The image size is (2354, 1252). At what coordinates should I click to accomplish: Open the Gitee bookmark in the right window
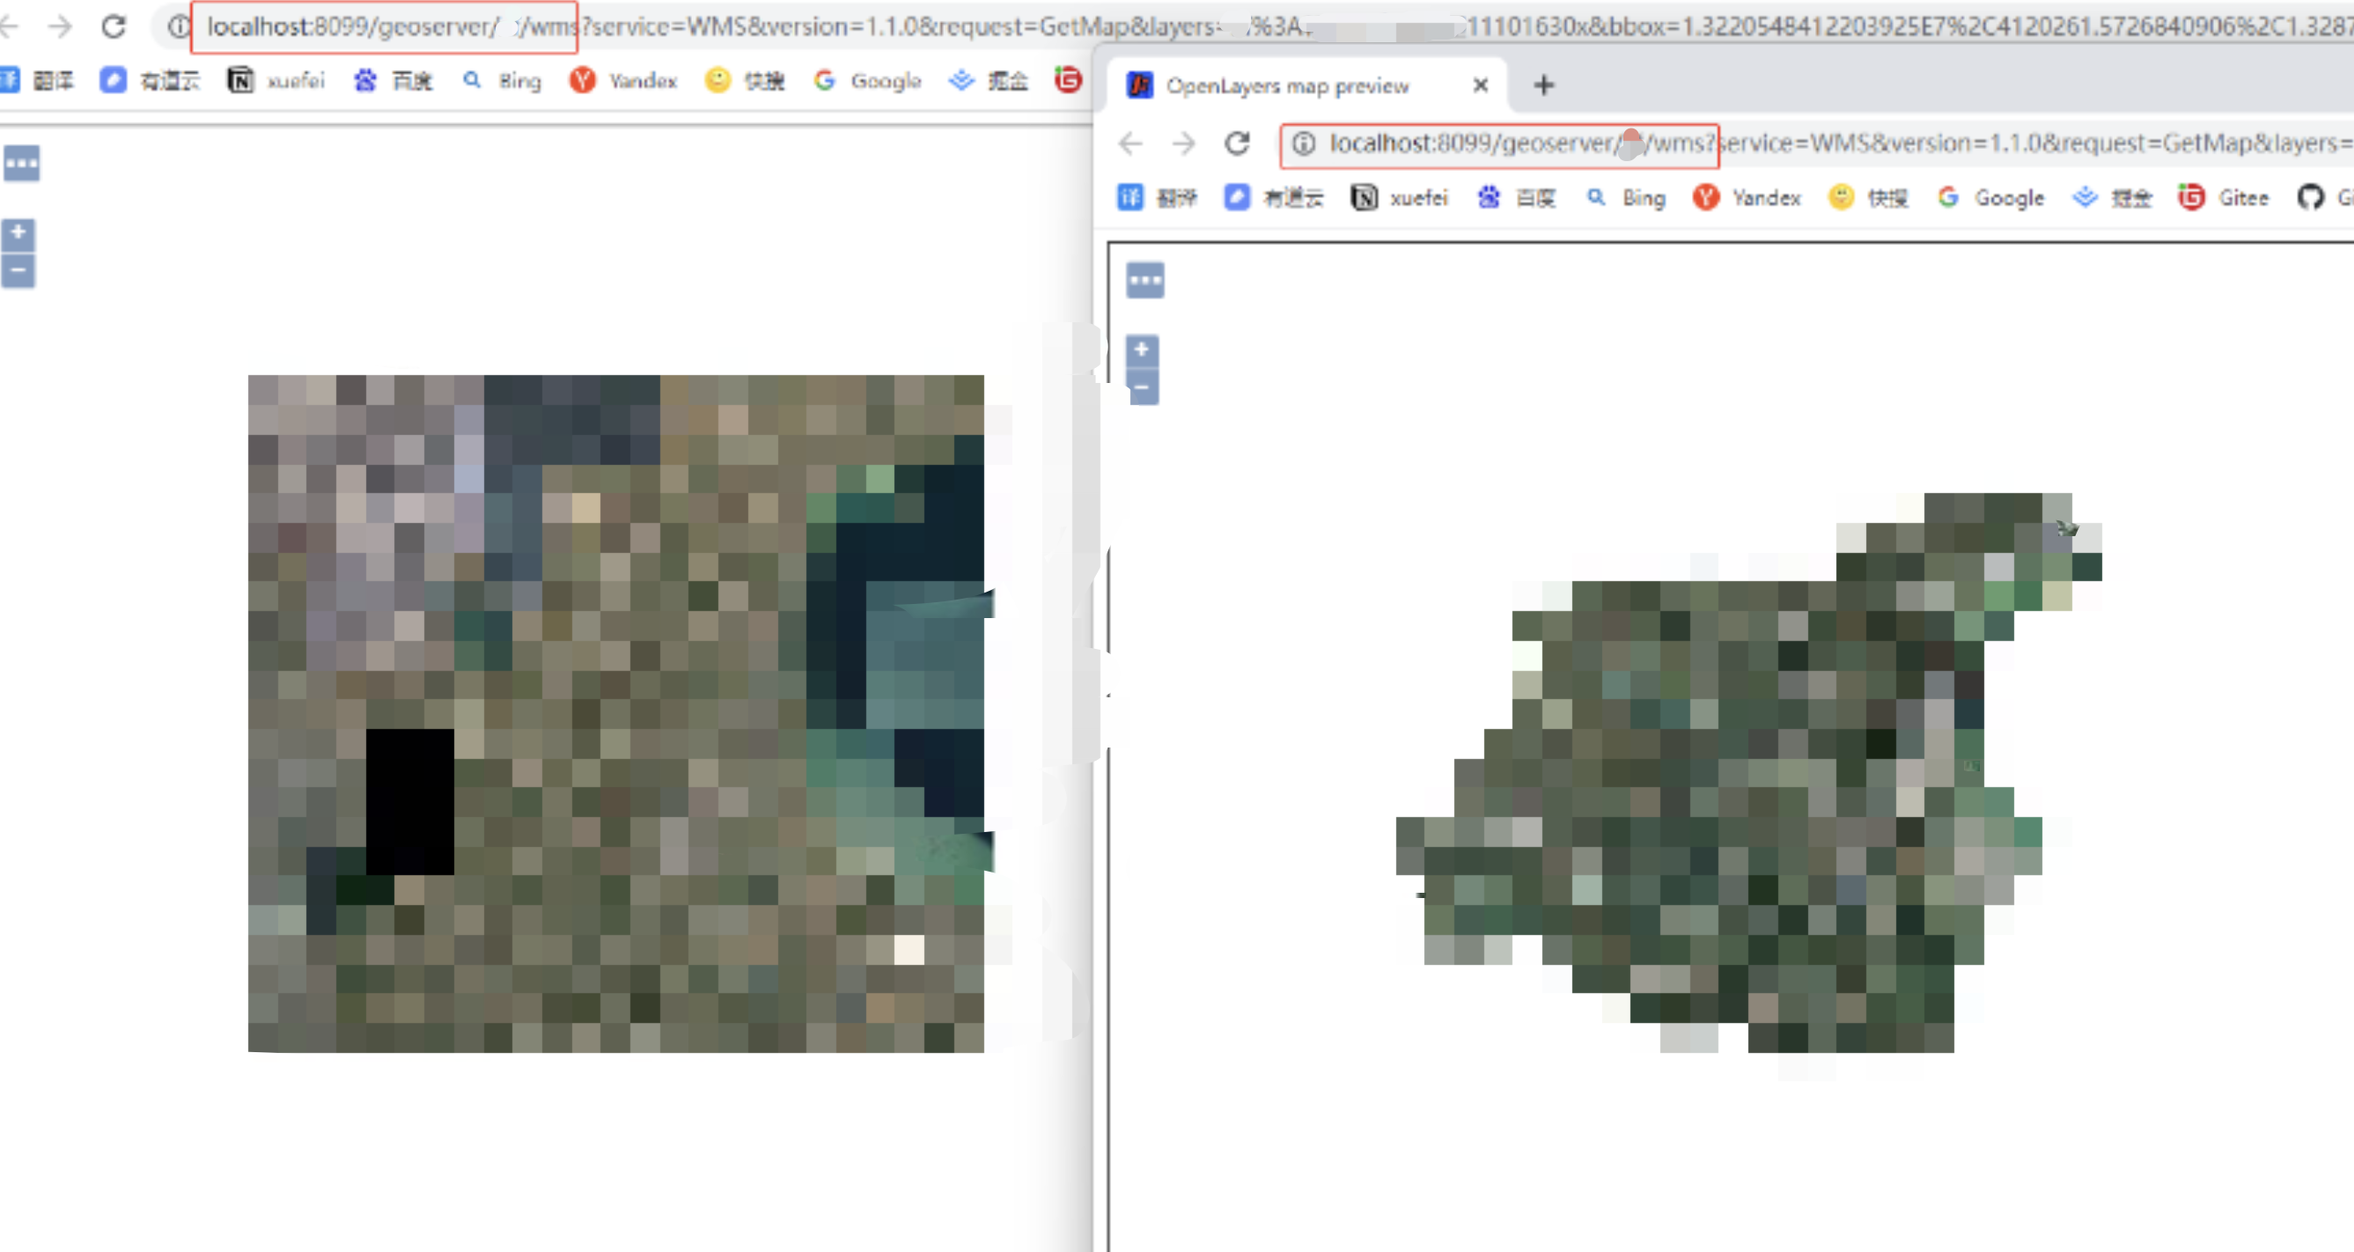coord(2225,197)
